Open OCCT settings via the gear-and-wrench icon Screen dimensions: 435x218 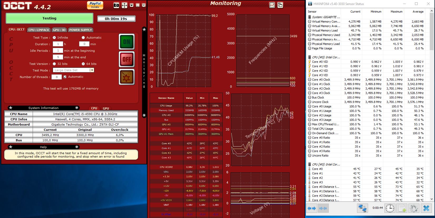pyautogui.click(x=127, y=77)
